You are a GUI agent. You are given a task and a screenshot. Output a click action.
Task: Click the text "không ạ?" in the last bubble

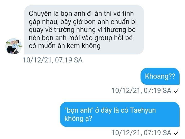78,119
